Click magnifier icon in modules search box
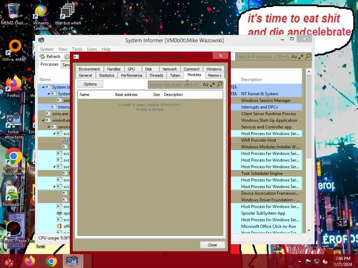The width and height of the screenshot is (358, 268). coord(220,84)
